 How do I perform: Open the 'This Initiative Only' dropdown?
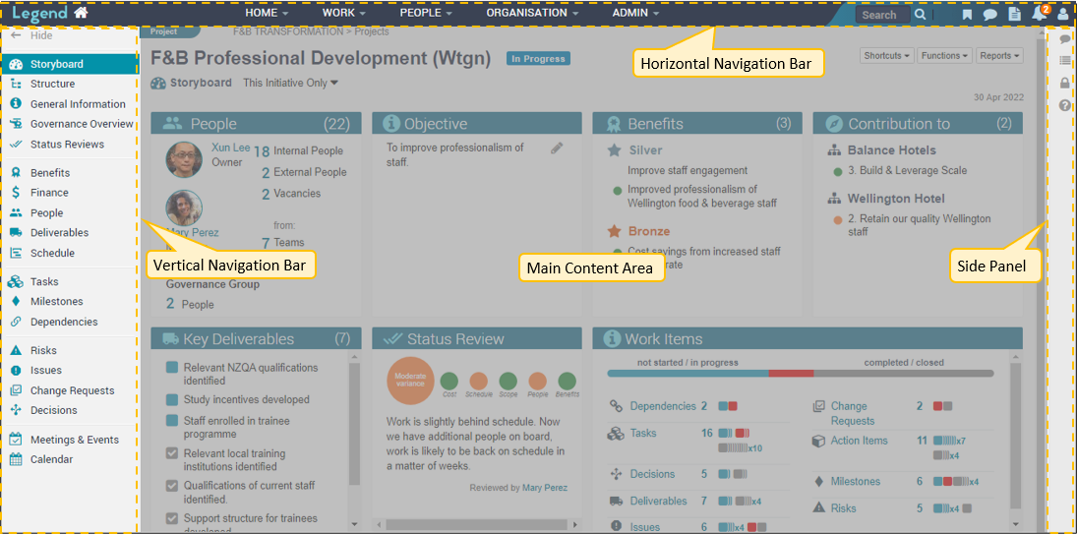click(290, 83)
